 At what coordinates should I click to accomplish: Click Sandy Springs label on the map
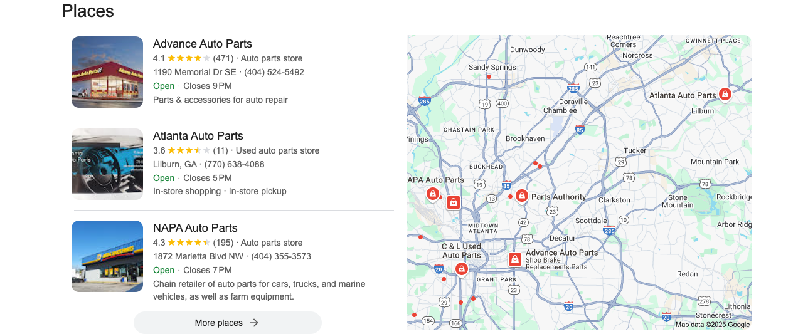tap(492, 67)
